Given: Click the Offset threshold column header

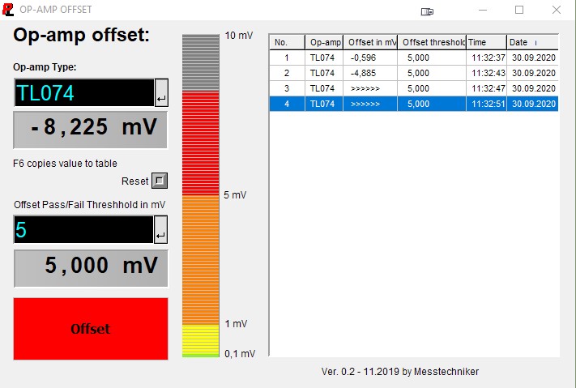Looking at the screenshot, I should [432, 42].
